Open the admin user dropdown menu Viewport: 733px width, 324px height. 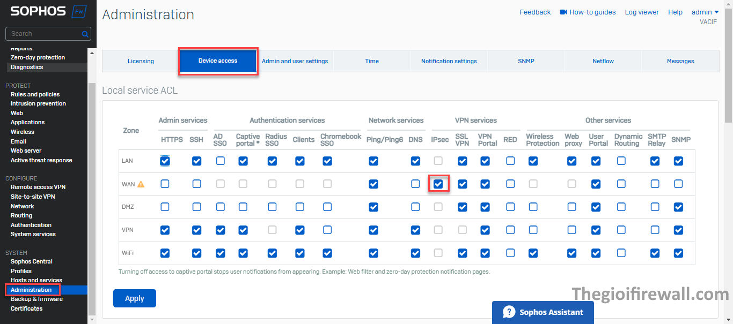click(x=705, y=12)
